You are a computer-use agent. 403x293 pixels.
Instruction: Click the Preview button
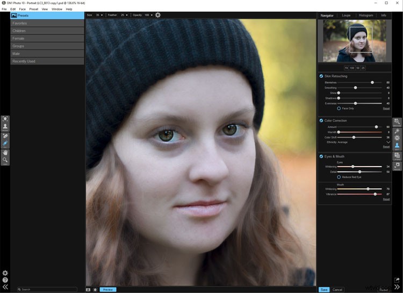click(108, 290)
